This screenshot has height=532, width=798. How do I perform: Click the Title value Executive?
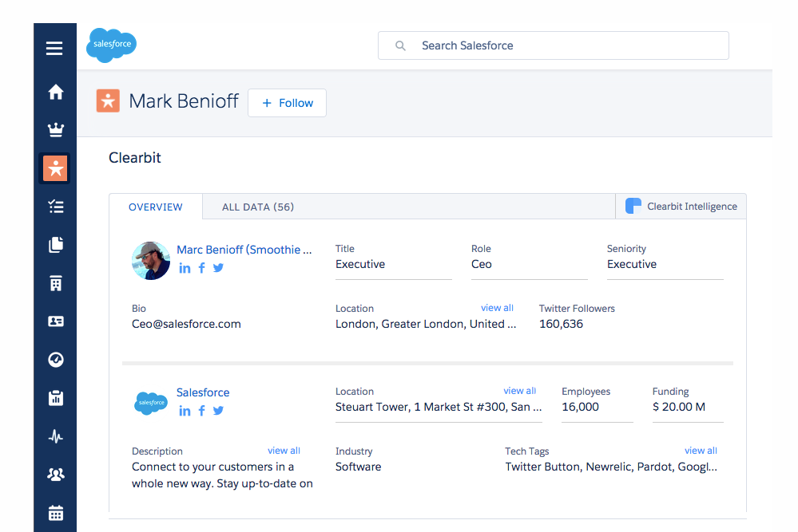coord(360,264)
